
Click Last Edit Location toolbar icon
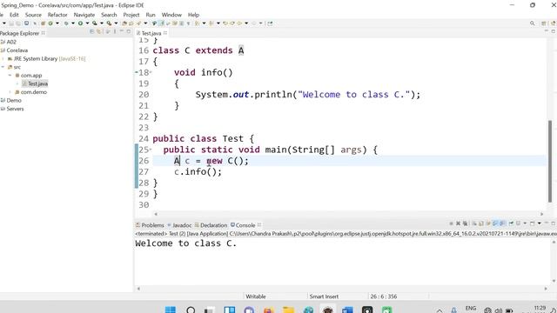click(x=225, y=23)
